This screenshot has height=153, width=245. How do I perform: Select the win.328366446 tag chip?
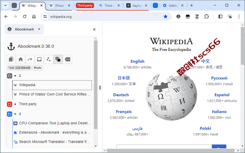(19, 68)
